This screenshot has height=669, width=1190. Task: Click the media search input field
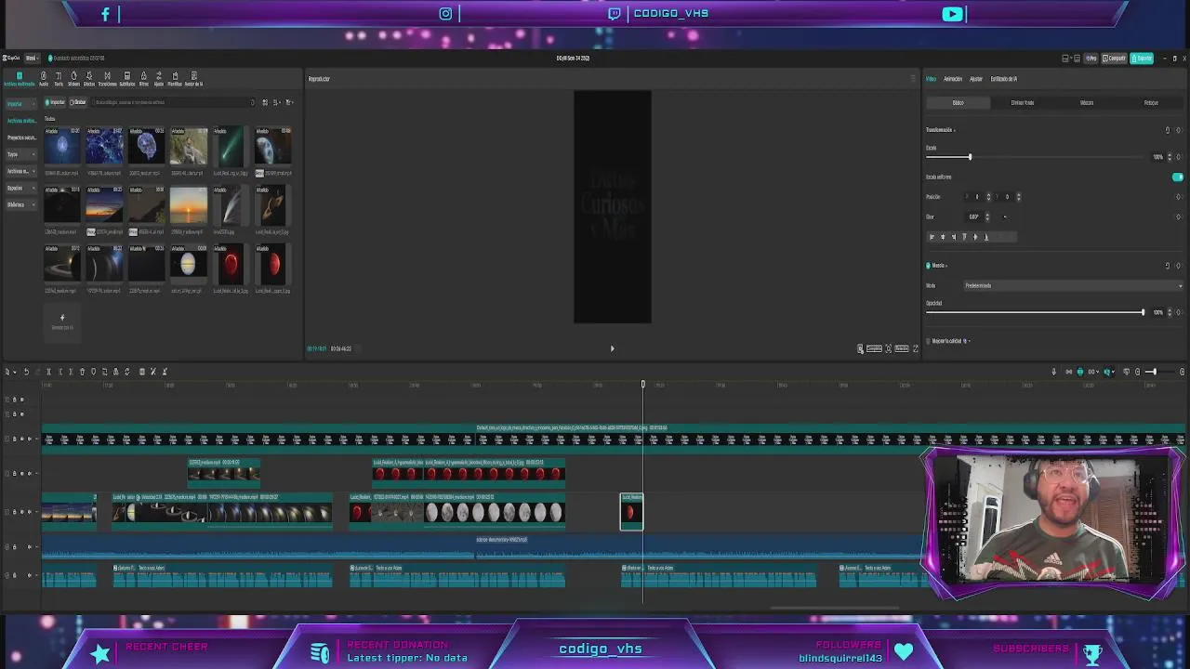pyautogui.click(x=172, y=102)
